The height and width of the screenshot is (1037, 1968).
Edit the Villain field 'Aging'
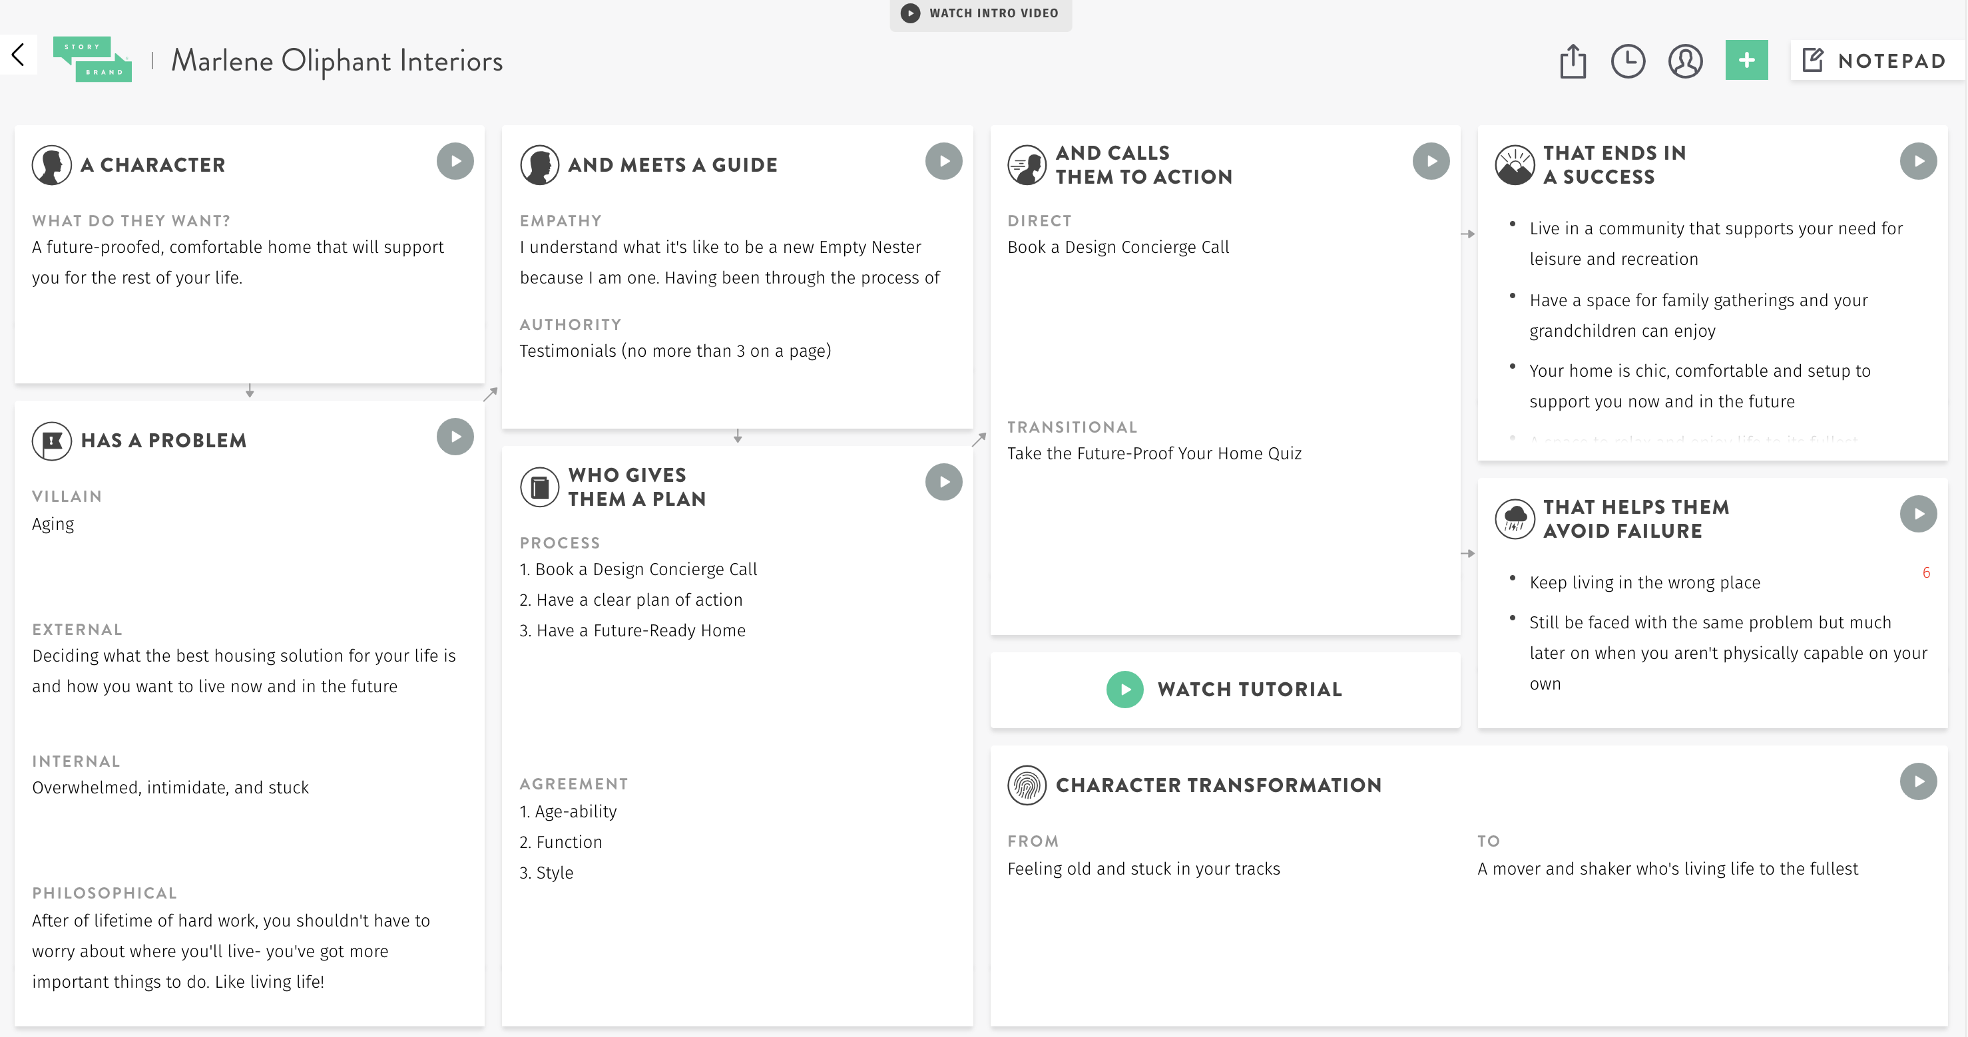point(53,524)
